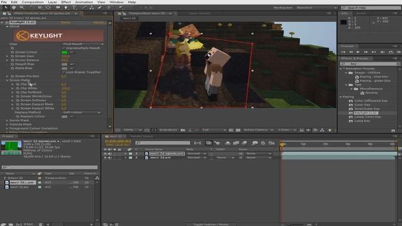The image size is (402, 226).
Task: Click timeline Draft 3D icon
Action: (217, 143)
